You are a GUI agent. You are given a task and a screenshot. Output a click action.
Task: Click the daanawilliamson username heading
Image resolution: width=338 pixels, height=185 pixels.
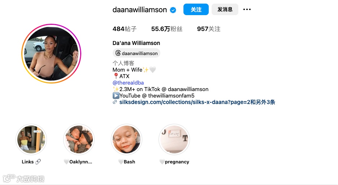[x=140, y=10]
